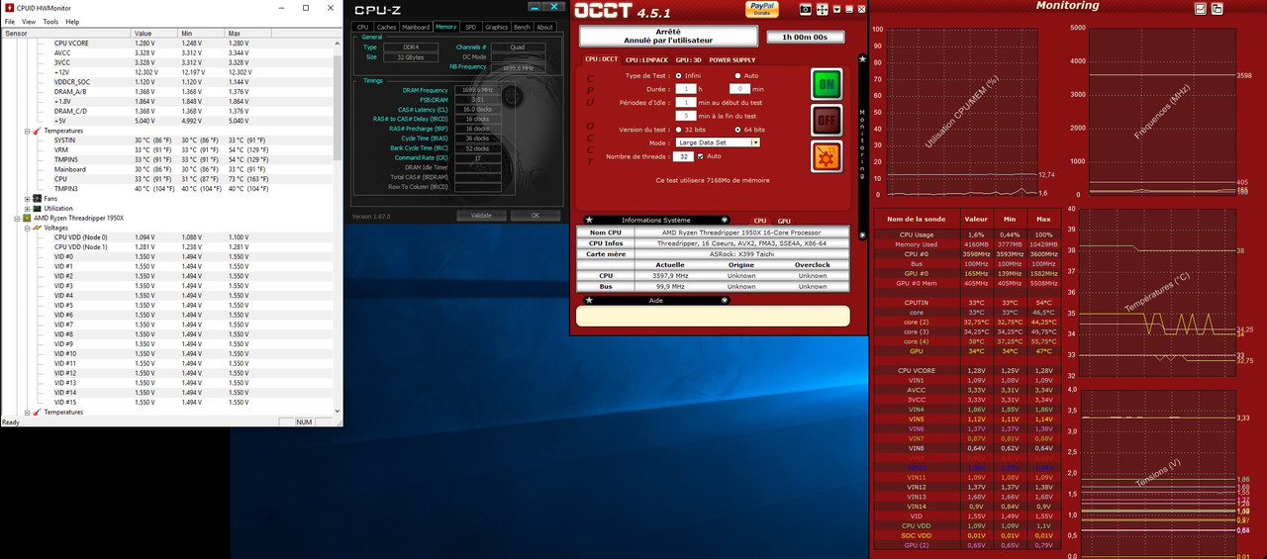
Task: Click the PayPal Donate button in OCCT
Action: tap(760, 9)
